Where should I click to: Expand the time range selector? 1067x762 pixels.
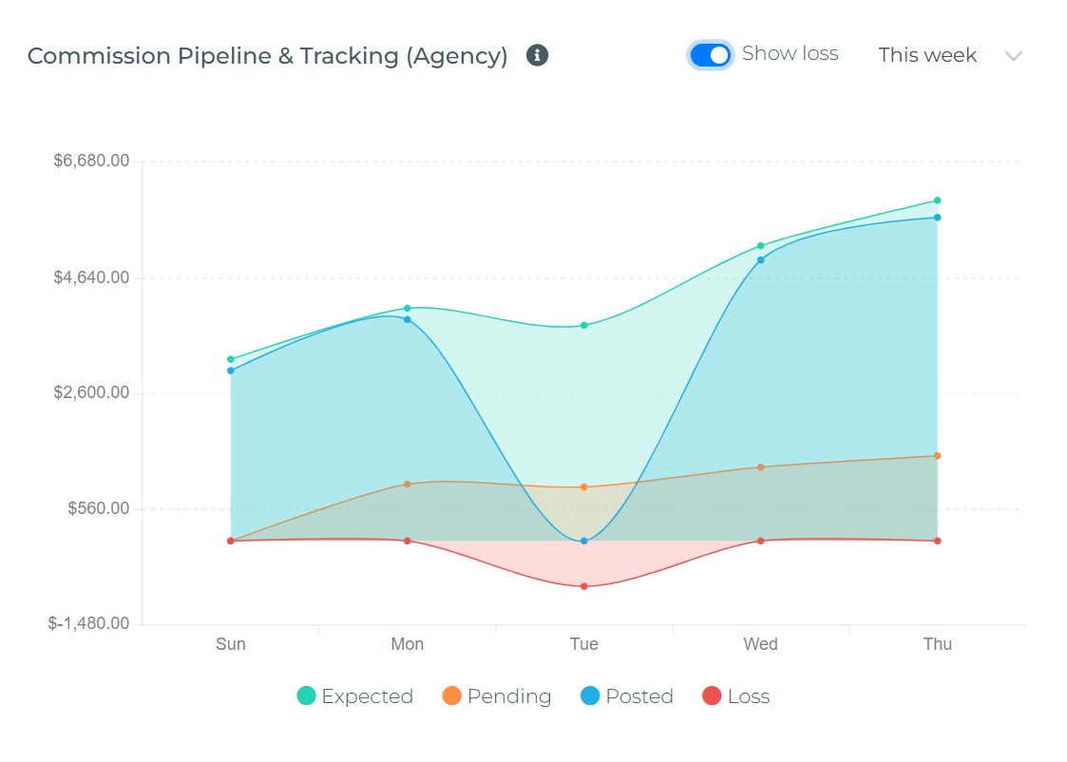950,55
